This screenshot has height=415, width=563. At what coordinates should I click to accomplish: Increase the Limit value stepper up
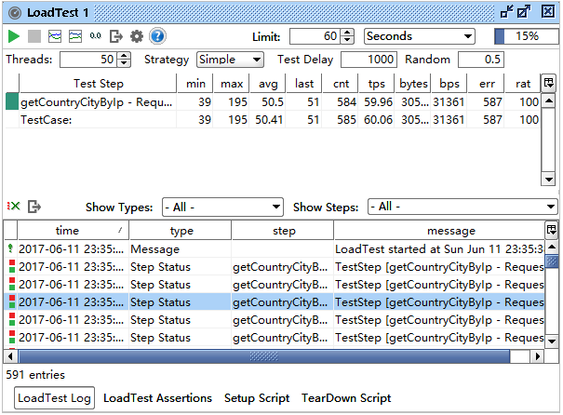point(347,33)
